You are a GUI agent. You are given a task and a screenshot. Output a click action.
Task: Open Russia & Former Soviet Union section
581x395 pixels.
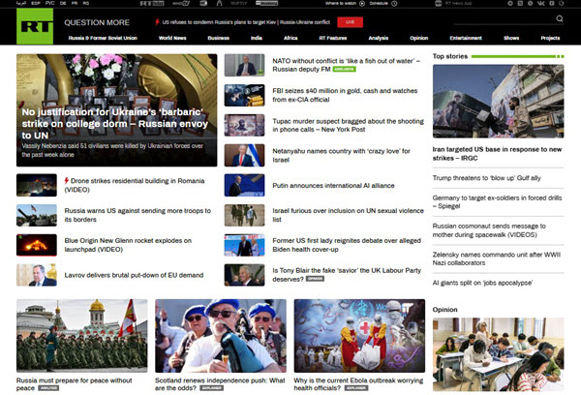[103, 38]
